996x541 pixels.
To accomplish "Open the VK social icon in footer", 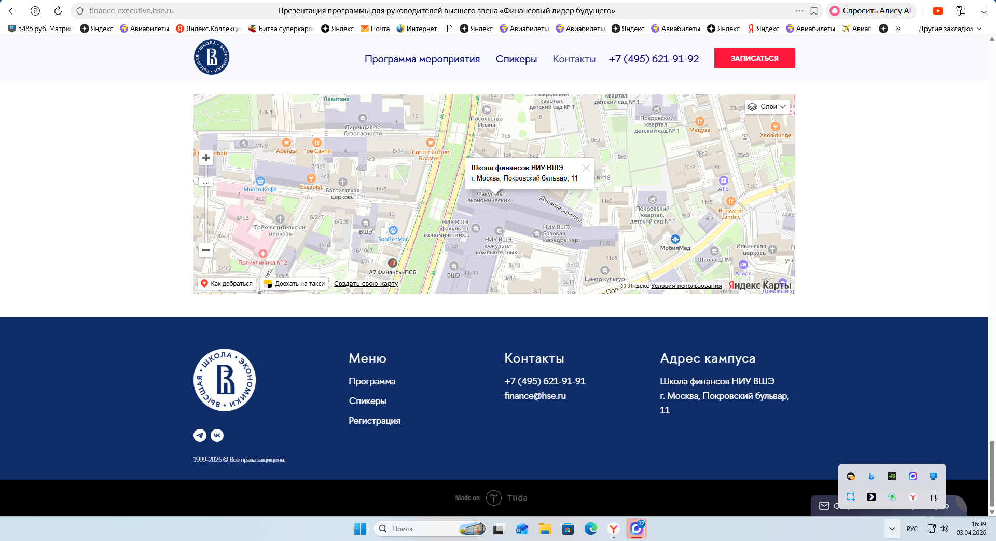I will (217, 436).
